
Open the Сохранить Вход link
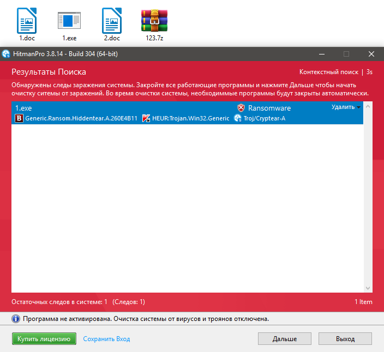coord(106,339)
